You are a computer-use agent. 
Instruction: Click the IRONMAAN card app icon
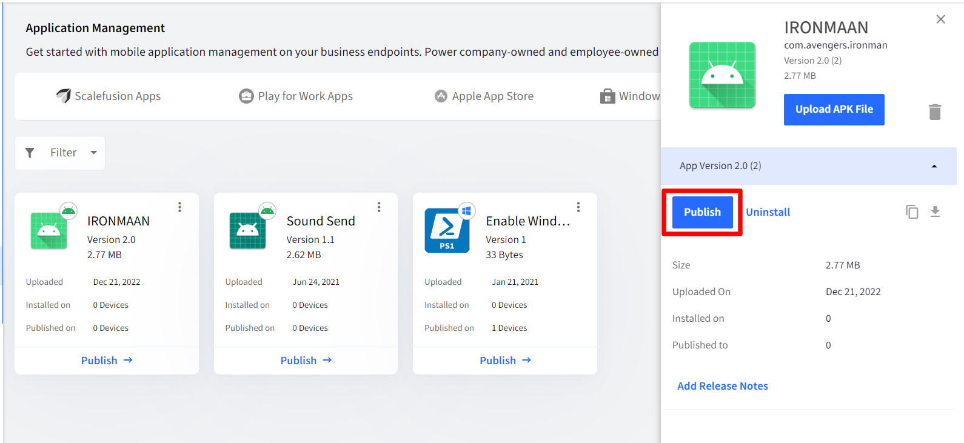click(49, 231)
